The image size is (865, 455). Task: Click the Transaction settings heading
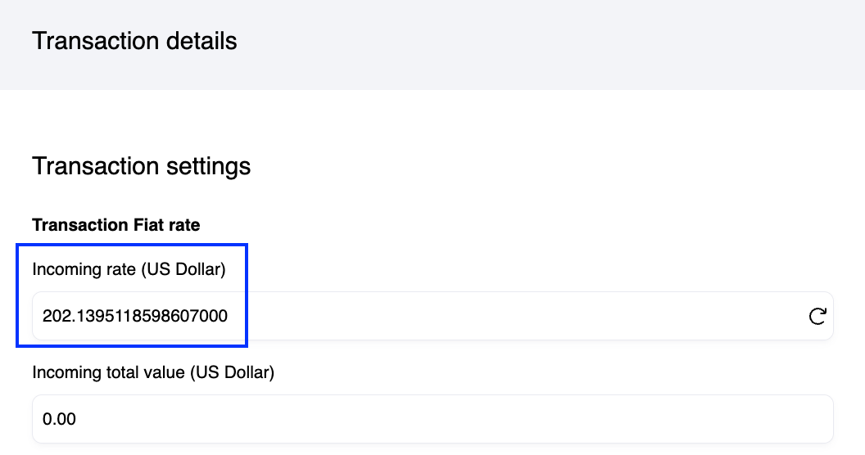141,166
